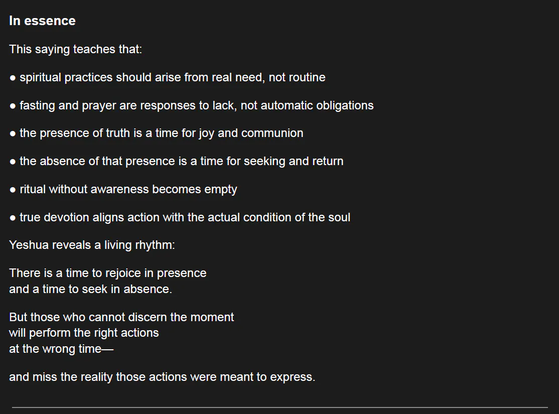Click the line "at the wrong time—"
The height and width of the screenshot is (414, 559).
point(61,349)
